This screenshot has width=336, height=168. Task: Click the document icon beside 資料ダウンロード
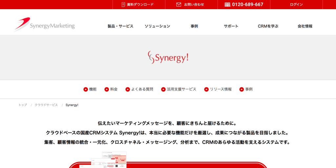[x=123, y=5]
